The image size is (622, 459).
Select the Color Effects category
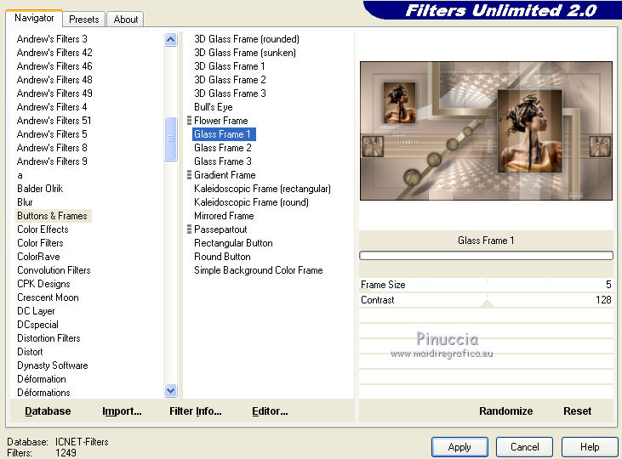click(x=43, y=229)
